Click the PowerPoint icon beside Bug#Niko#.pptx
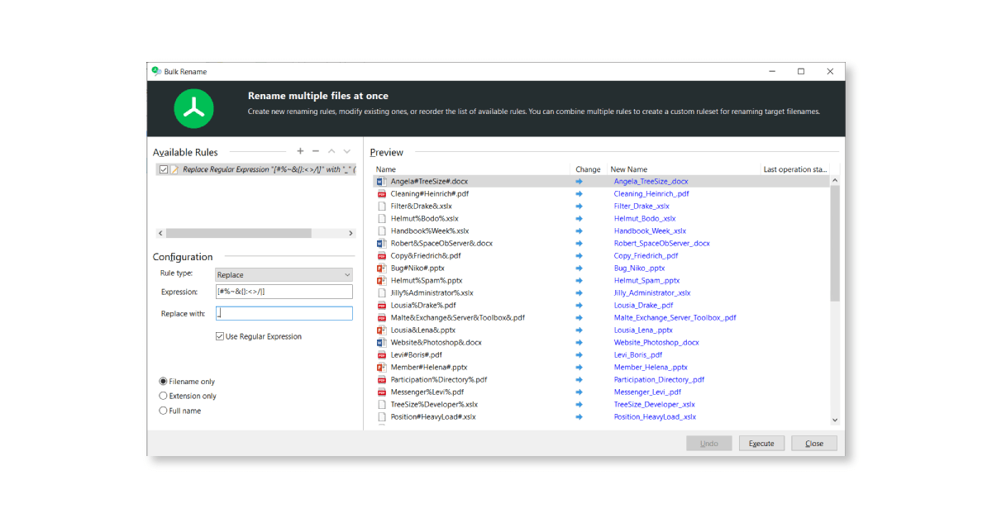 click(382, 268)
